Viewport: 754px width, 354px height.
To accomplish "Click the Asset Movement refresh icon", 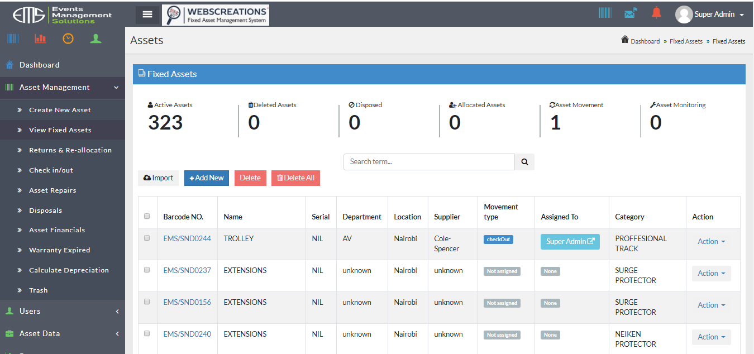I will [x=552, y=105].
